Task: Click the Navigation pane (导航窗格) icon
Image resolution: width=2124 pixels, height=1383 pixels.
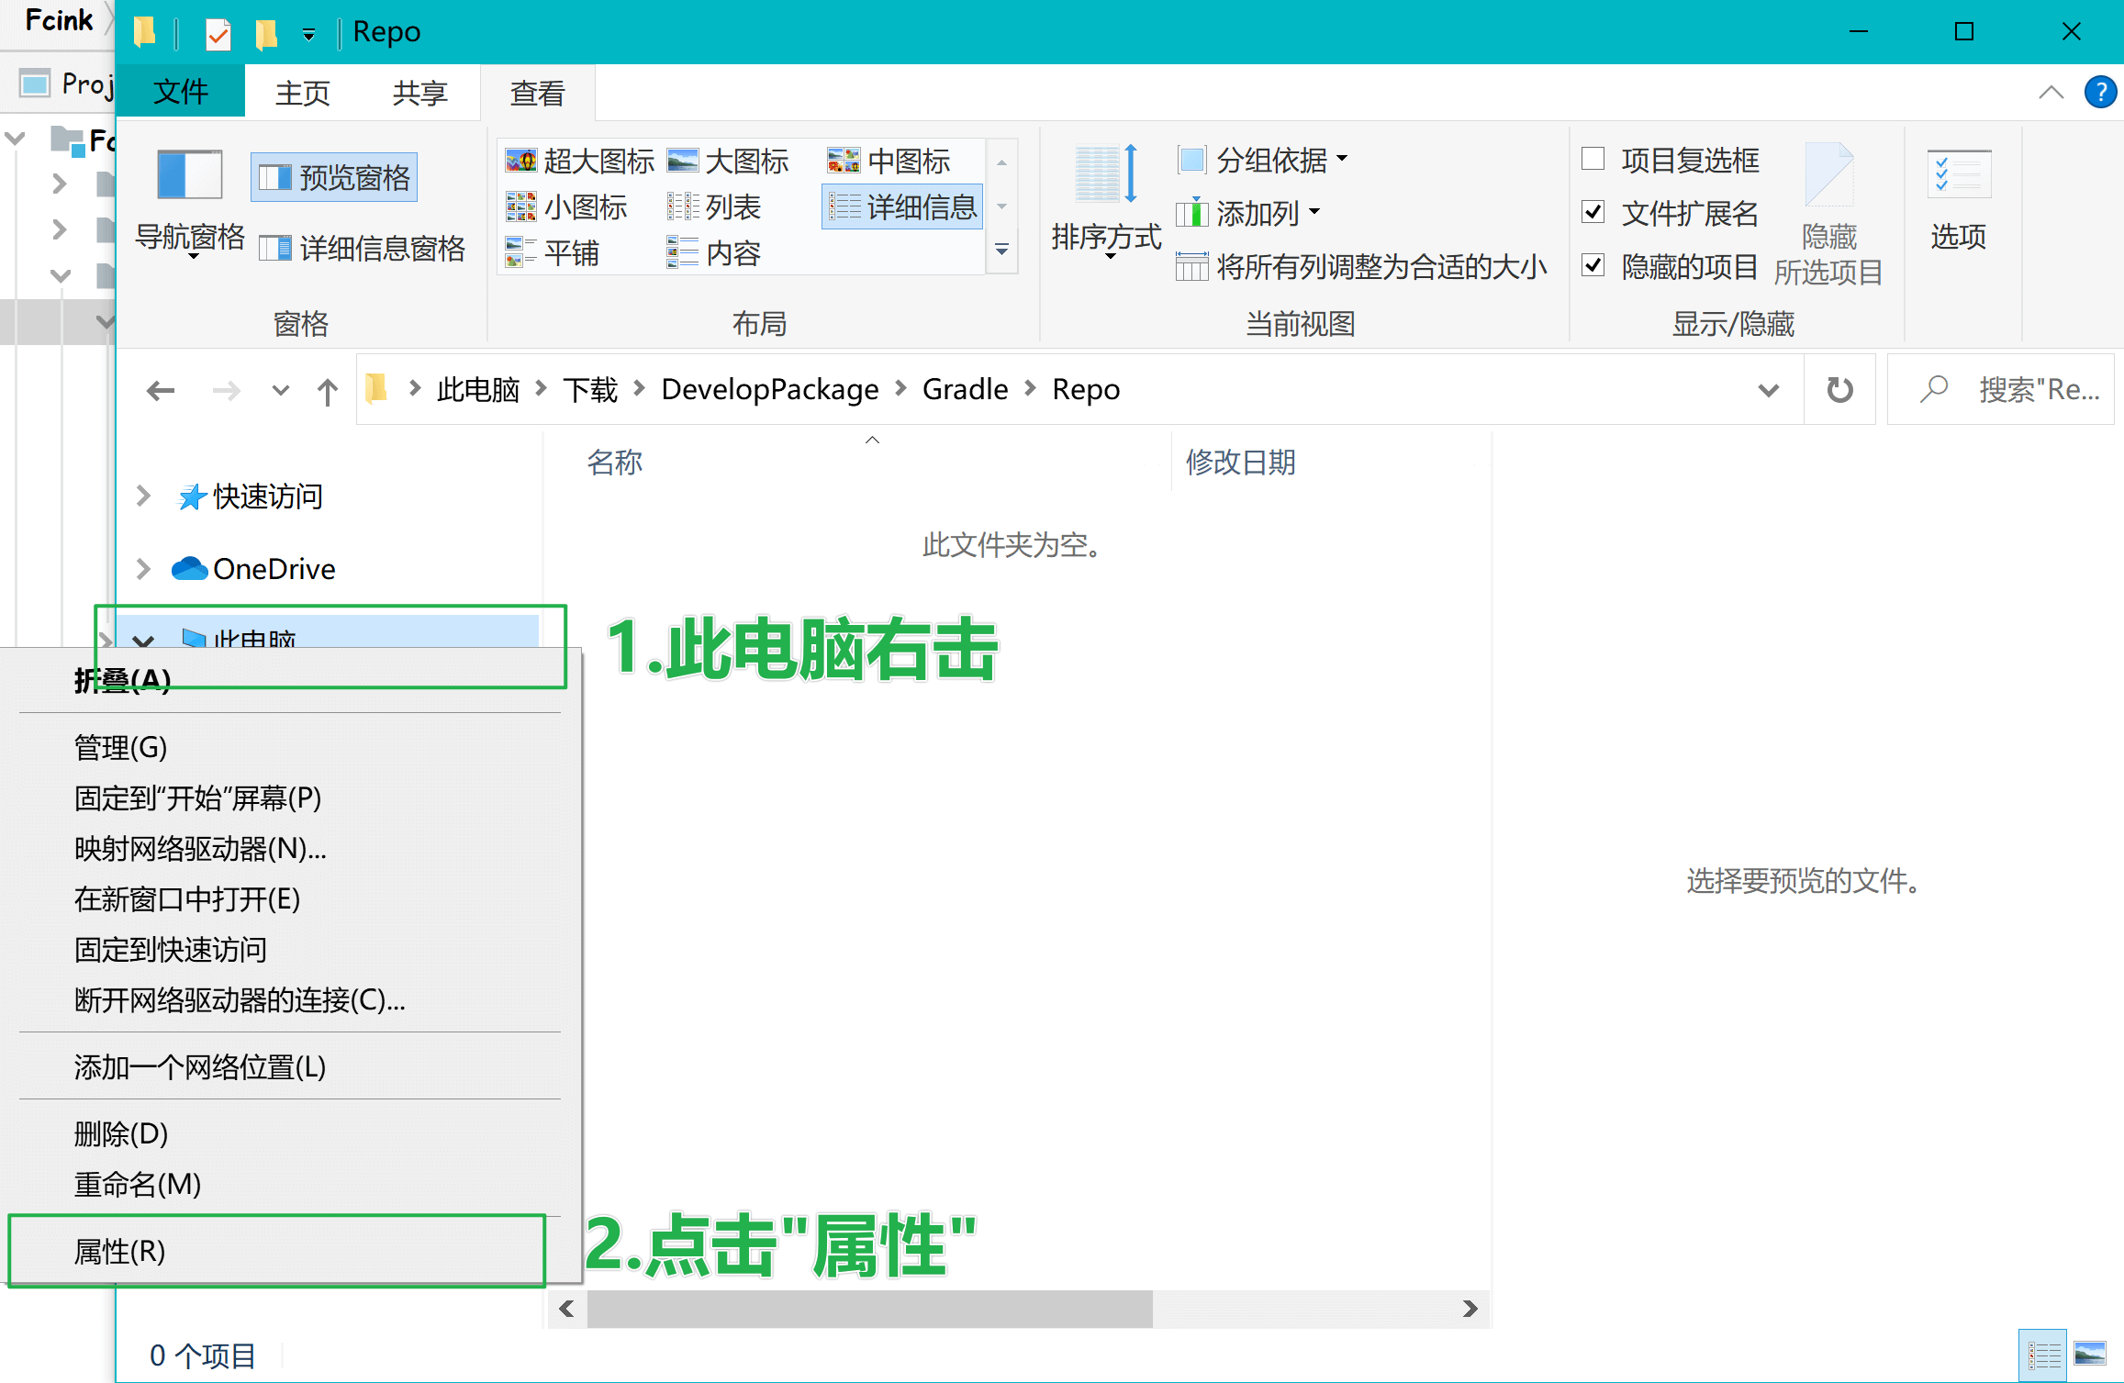Action: (189, 175)
